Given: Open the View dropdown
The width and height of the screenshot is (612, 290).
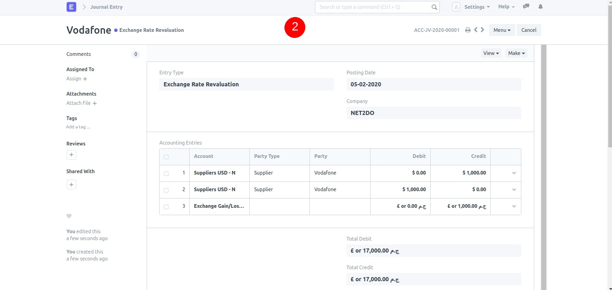Looking at the screenshot, I should [x=491, y=53].
